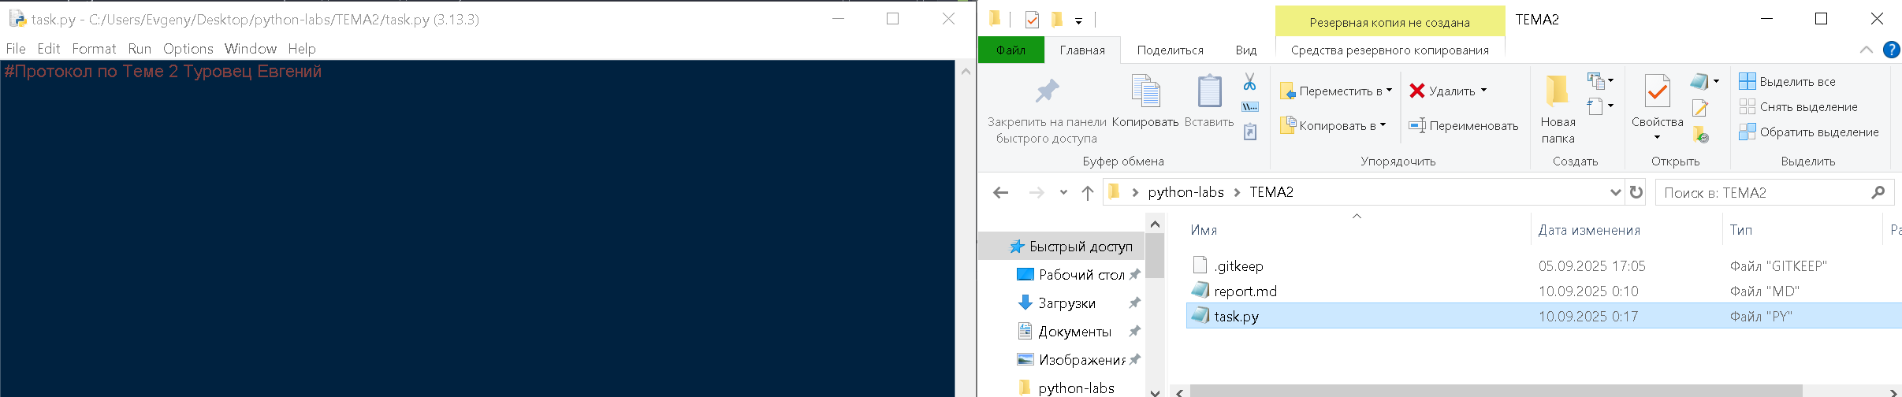The height and width of the screenshot is (397, 1902).
Task: Click the Paste shortcut icon
Action: [1249, 132]
